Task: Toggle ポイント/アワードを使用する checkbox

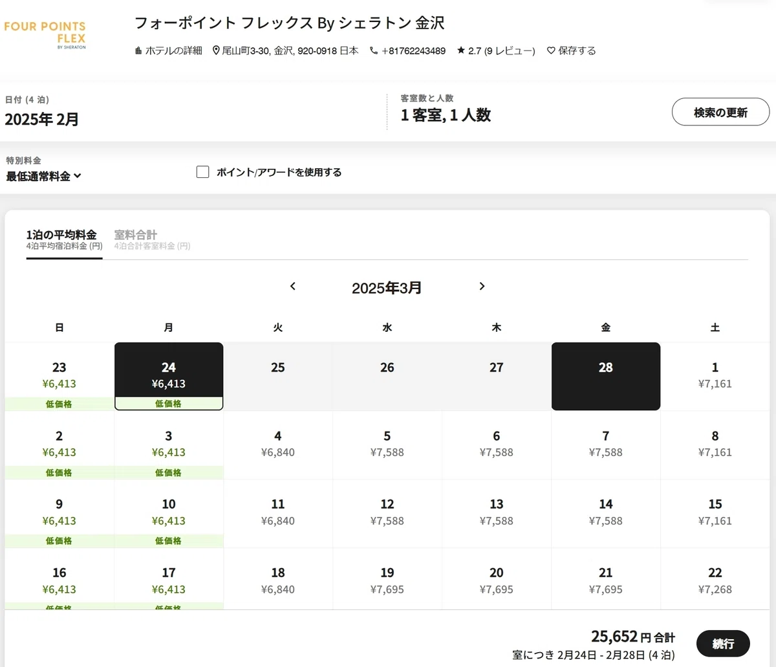Action: pyautogui.click(x=202, y=172)
